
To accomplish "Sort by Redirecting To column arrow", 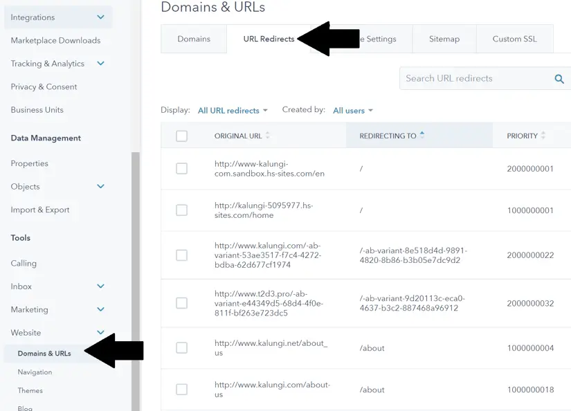I will click(422, 135).
